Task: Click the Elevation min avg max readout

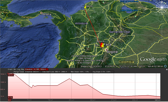Action: (36, 69)
